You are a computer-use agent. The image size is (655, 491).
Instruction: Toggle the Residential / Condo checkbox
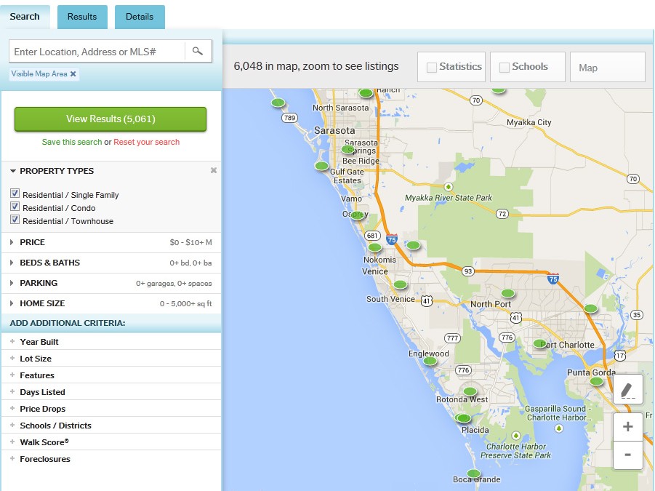click(x=15, y=207)
